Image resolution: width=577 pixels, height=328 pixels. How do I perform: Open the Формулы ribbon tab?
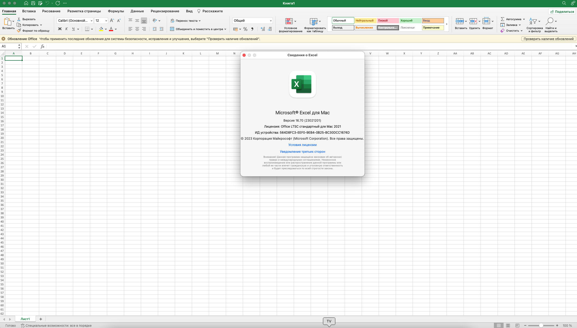pos(116,11)
